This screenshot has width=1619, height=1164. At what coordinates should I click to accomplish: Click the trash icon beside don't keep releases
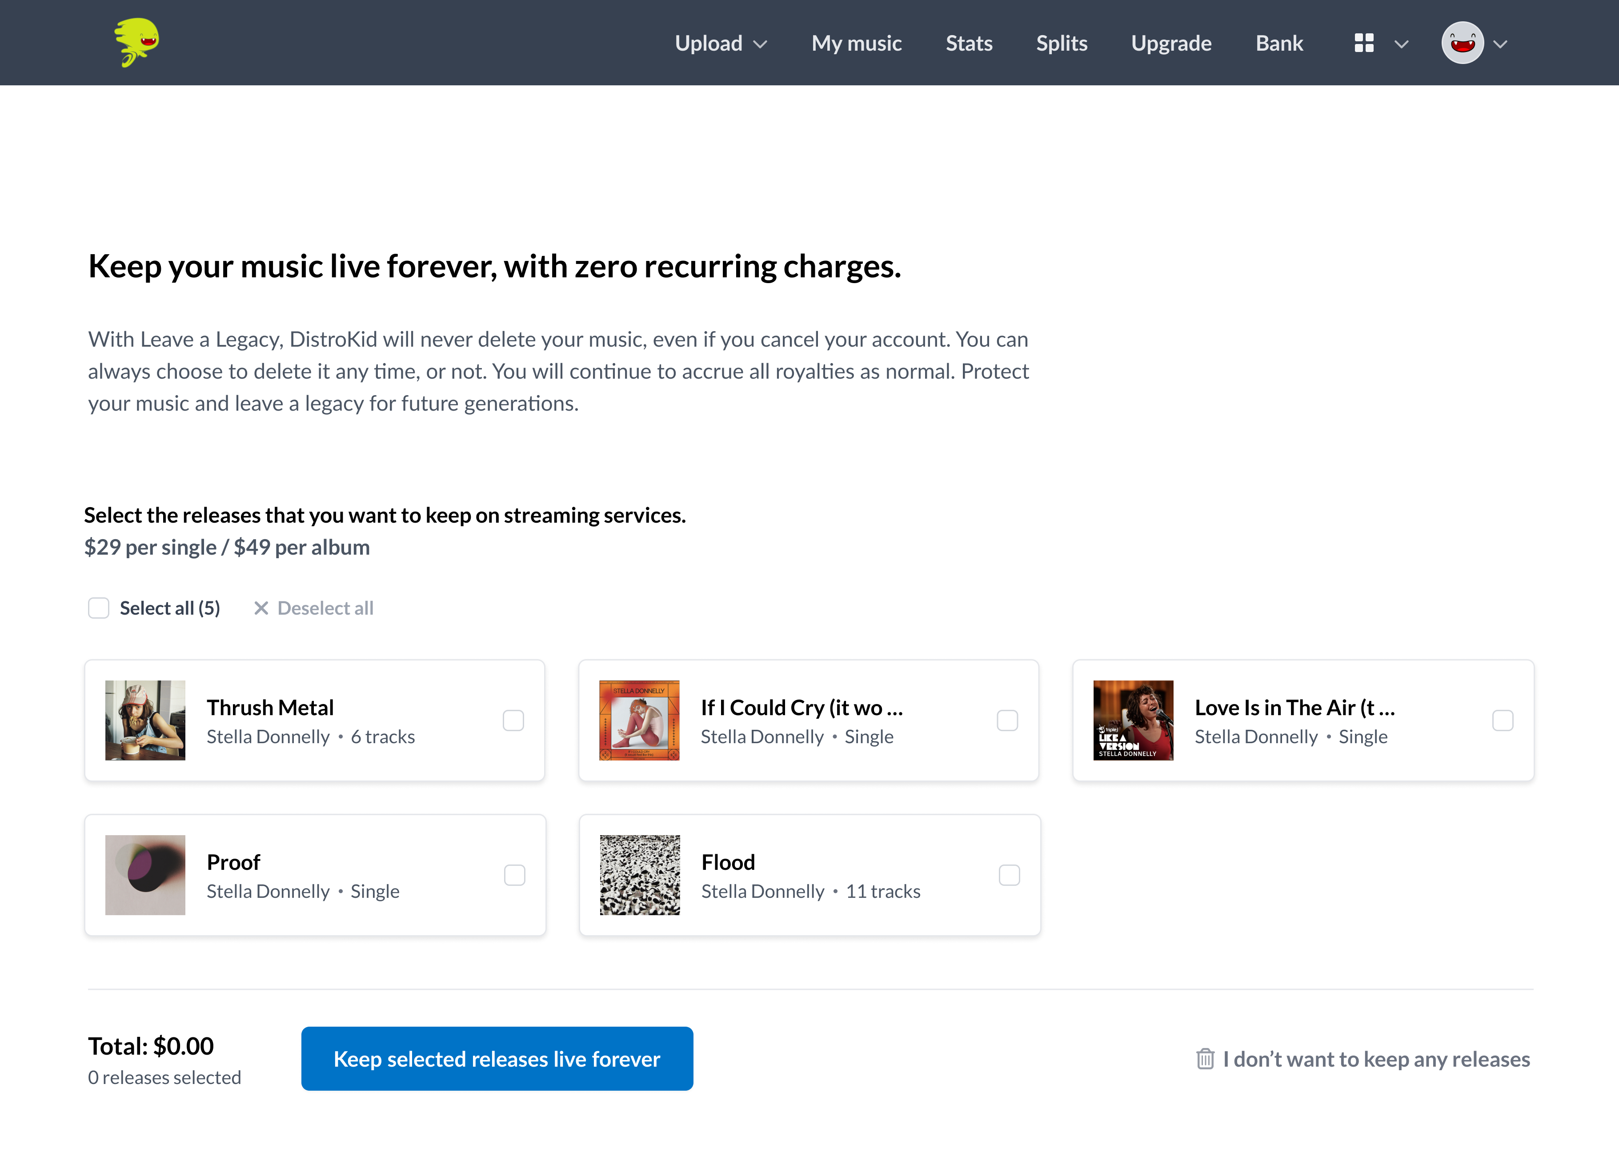pyautogui.click(x=1205, y=1058)
